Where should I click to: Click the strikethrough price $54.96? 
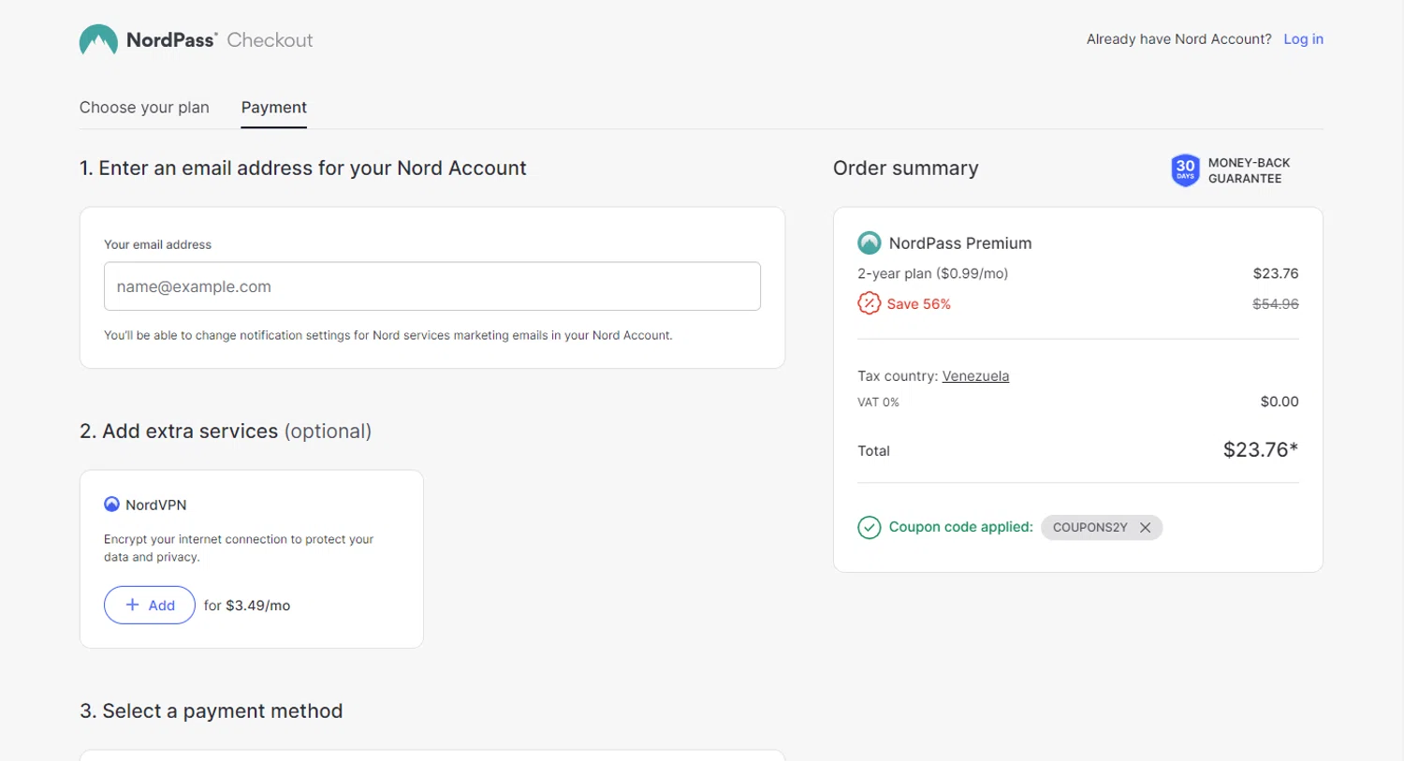click(x=1276, y=304)
